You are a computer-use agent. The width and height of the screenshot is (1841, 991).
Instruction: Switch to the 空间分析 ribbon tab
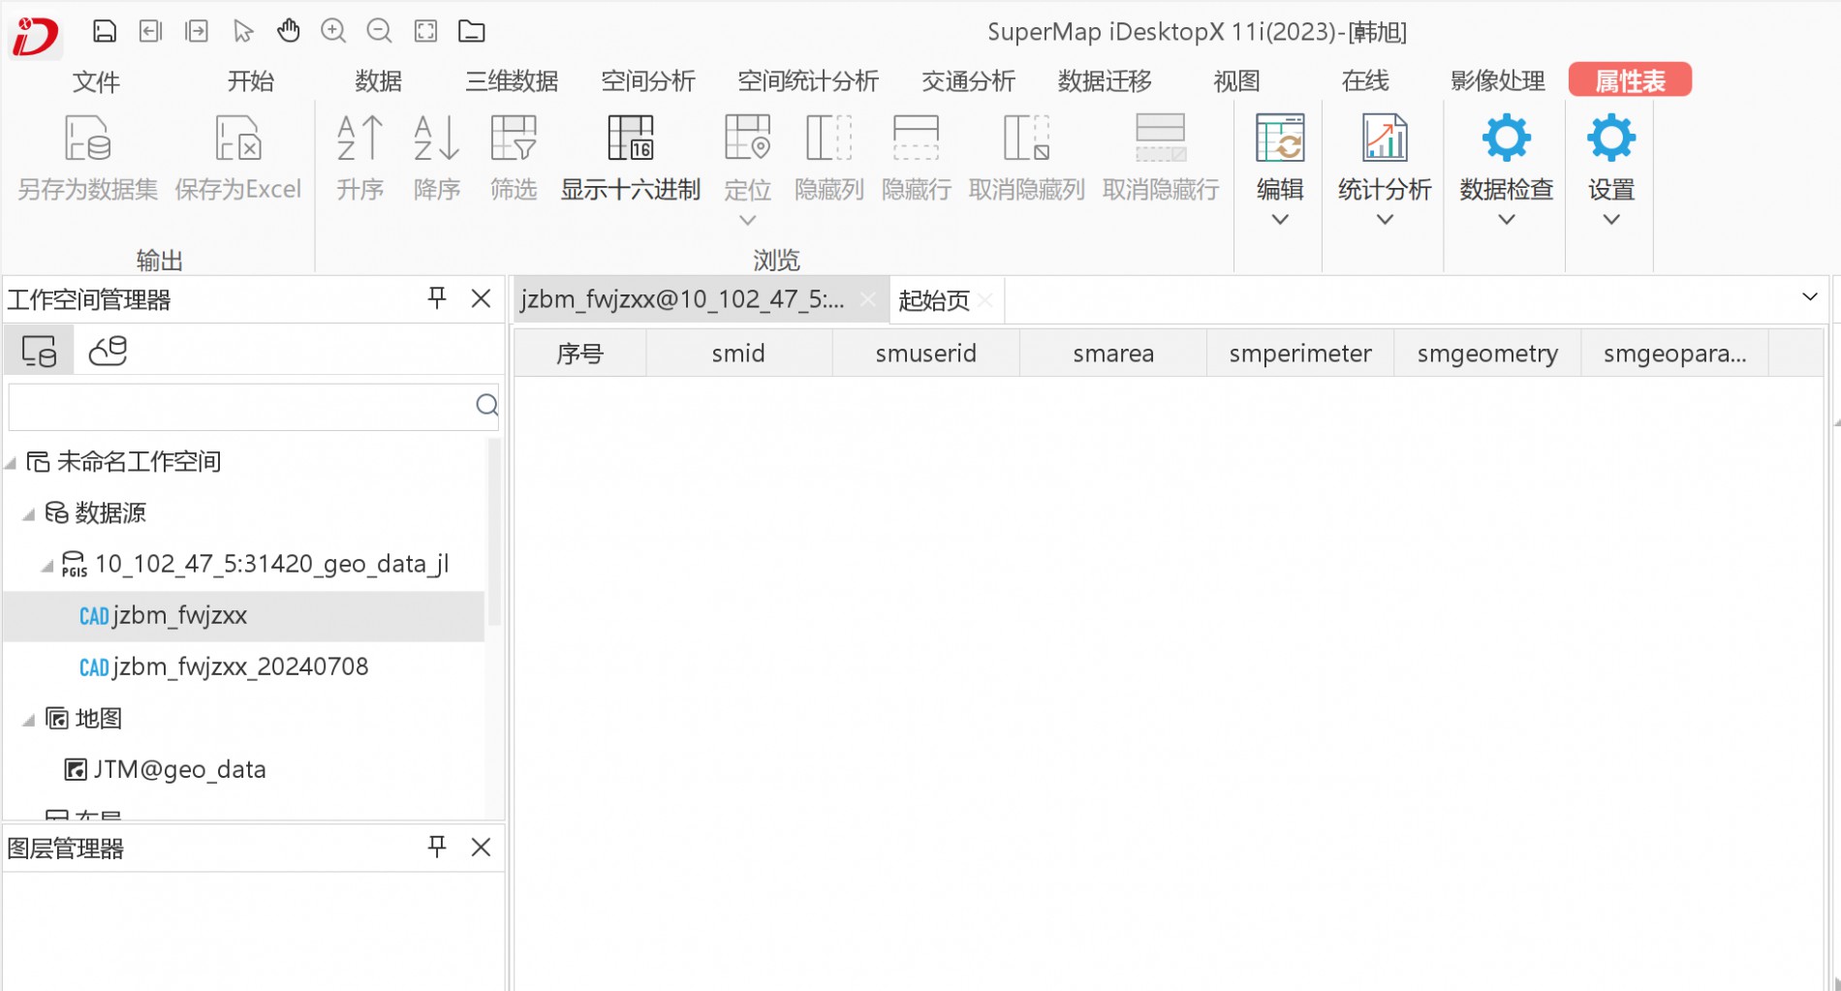(648, 81)
